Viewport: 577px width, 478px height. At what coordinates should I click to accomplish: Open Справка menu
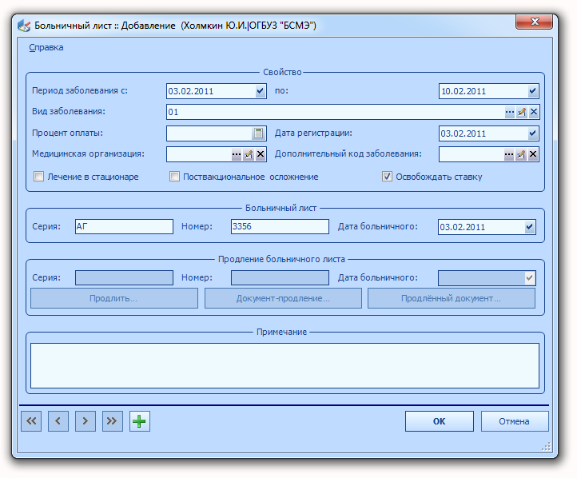46,47
